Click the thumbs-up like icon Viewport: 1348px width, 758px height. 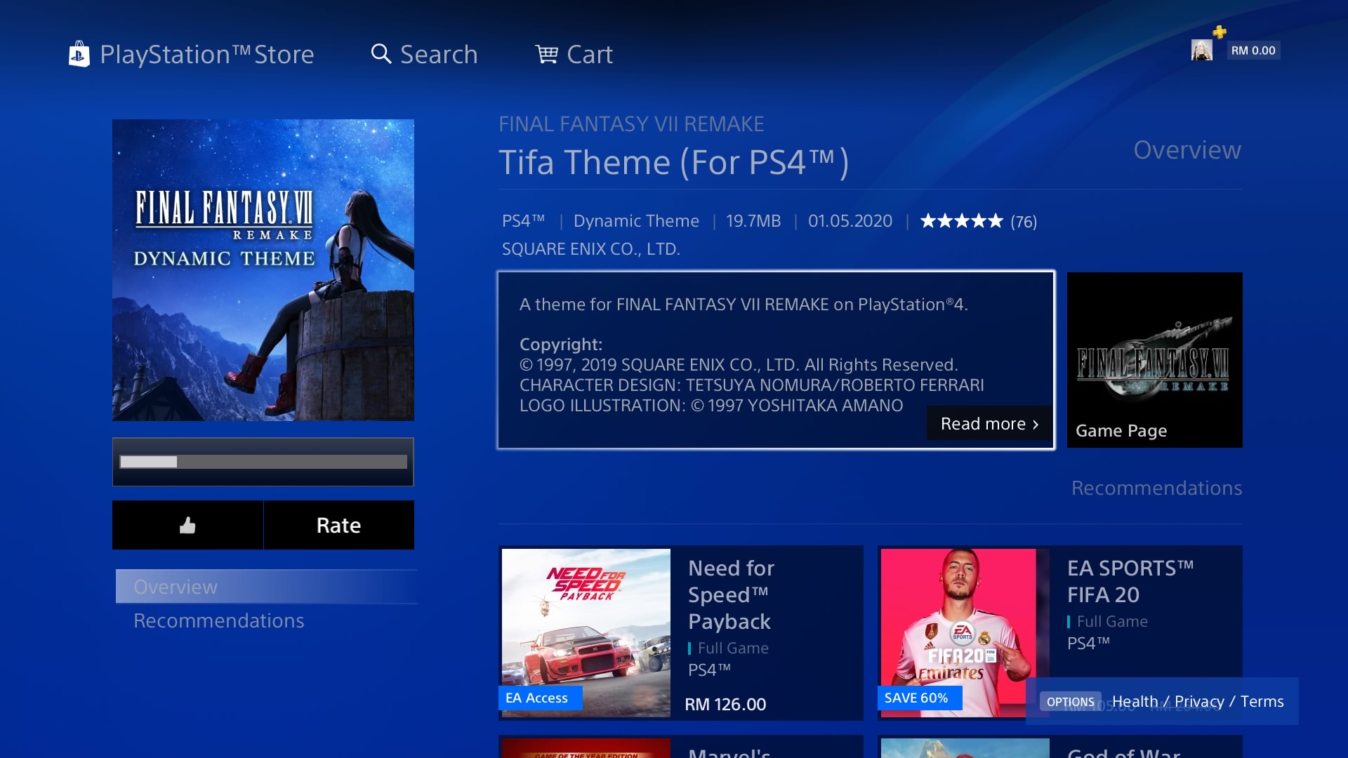187,525
